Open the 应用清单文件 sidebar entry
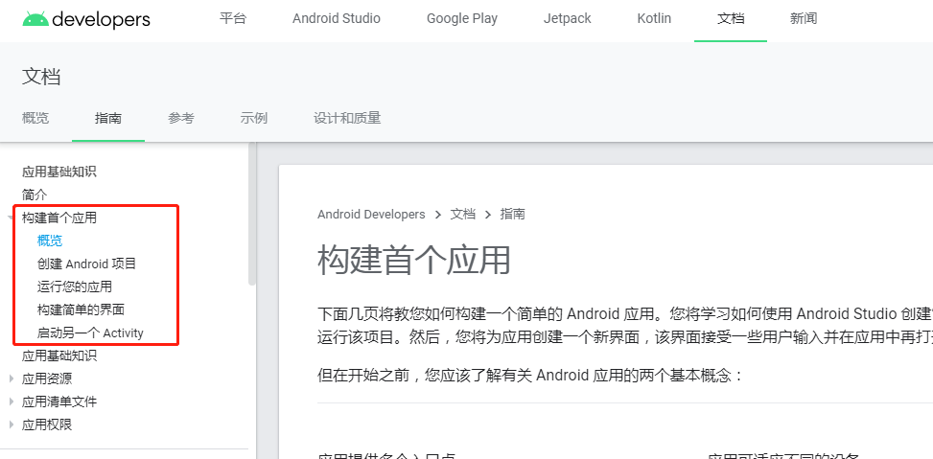The width and height of the screenshot is (933, 459). pos(58,402)
